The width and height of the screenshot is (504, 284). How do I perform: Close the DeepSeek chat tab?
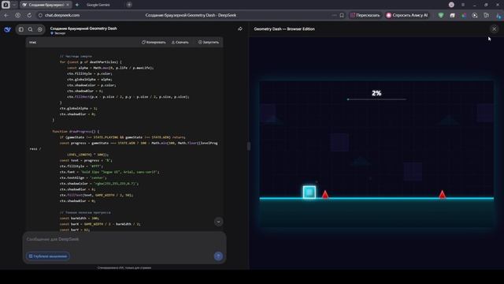pos(68,5)
